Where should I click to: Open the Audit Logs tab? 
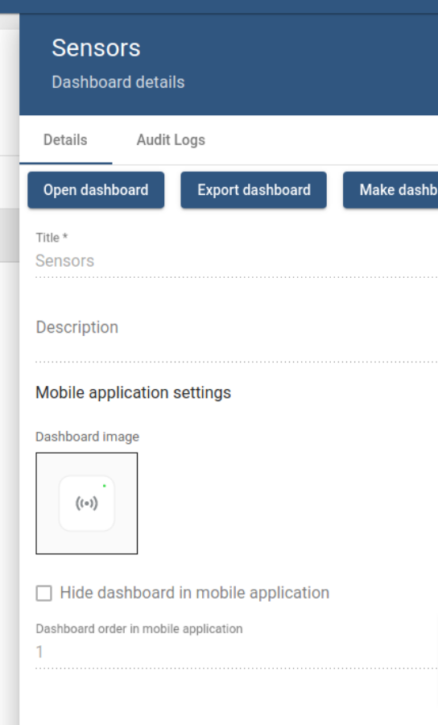click(x=171, y=140)
